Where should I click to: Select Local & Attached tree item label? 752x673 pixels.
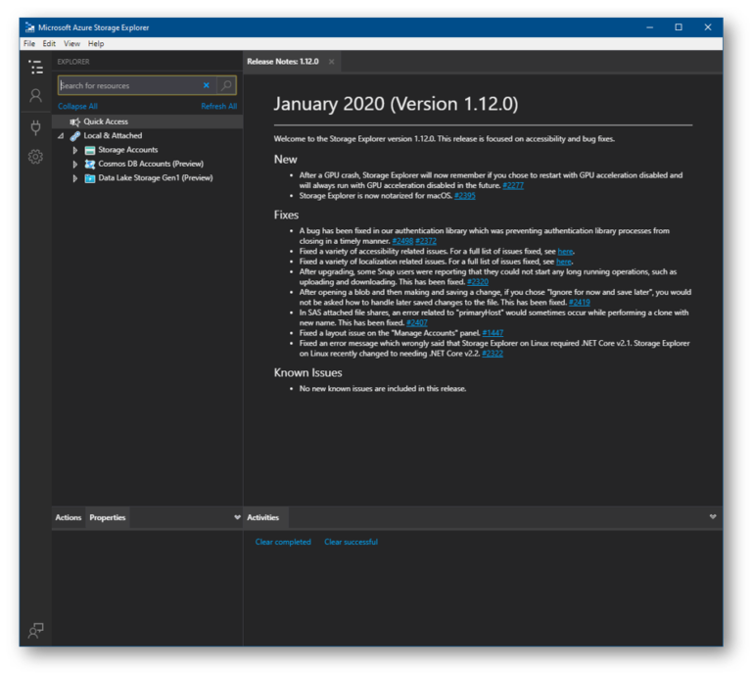point(113,136)
